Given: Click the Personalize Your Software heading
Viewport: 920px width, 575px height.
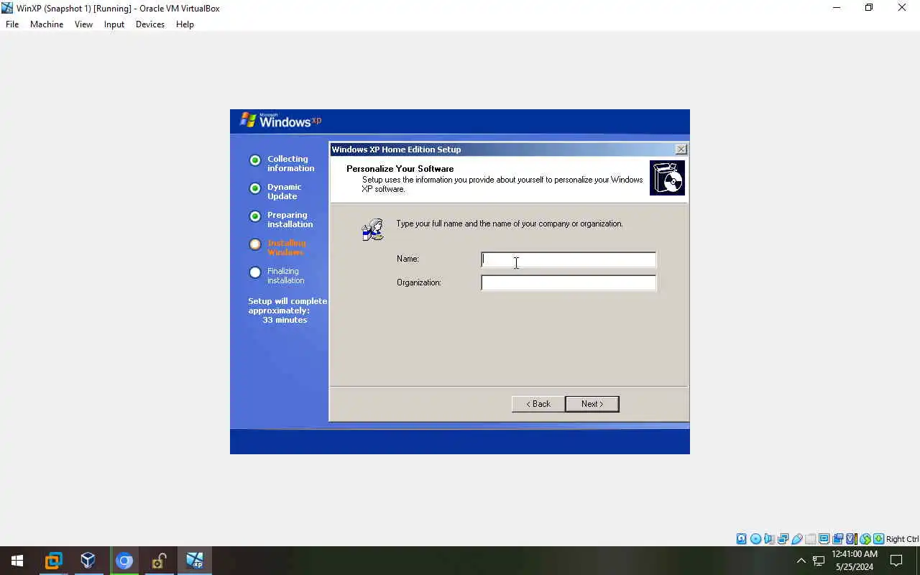Looking at the screenshot, I should pos(400,169).
